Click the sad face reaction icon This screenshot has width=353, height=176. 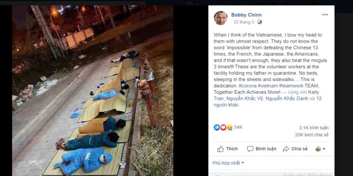(x=229, y=127)
